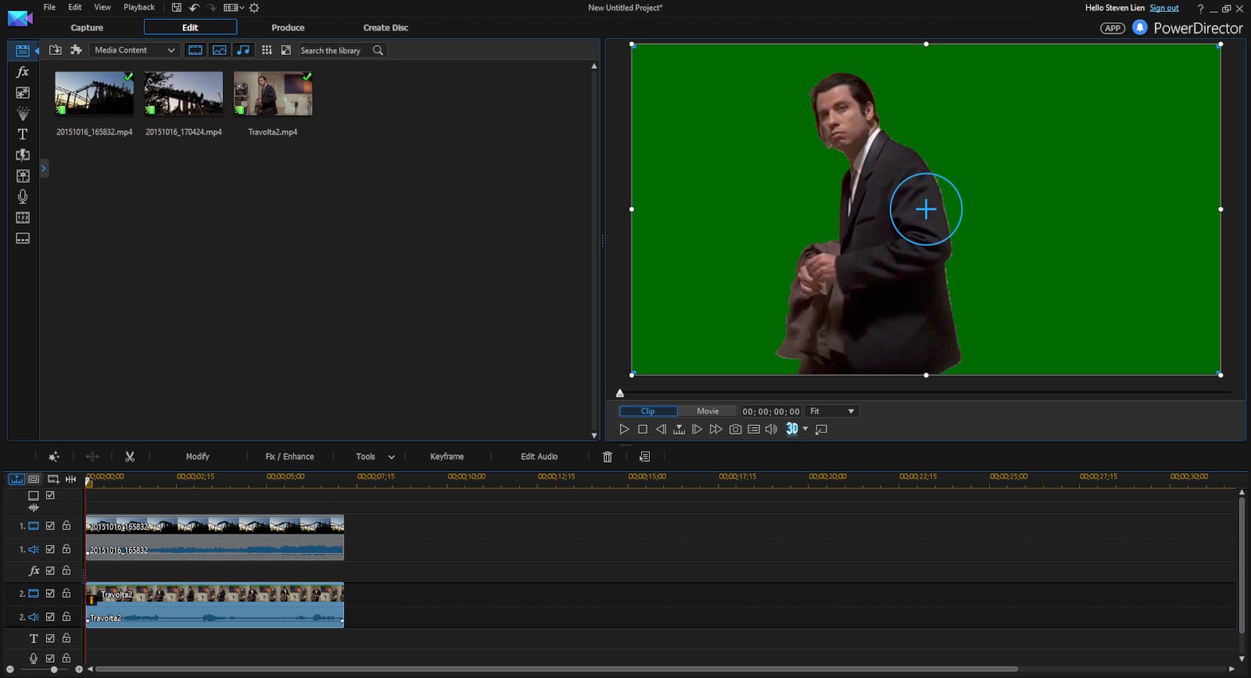Click the Keyframe button
The height and width of the screenshot is (678, 1251).
pyautogui.click(x=447, y=456)
